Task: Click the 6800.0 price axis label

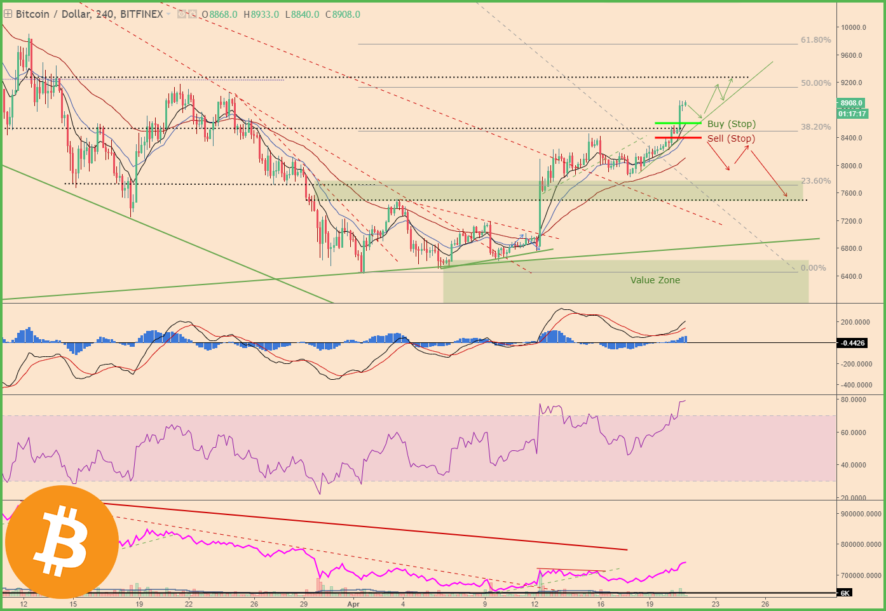Action: (x=852, y=248)
